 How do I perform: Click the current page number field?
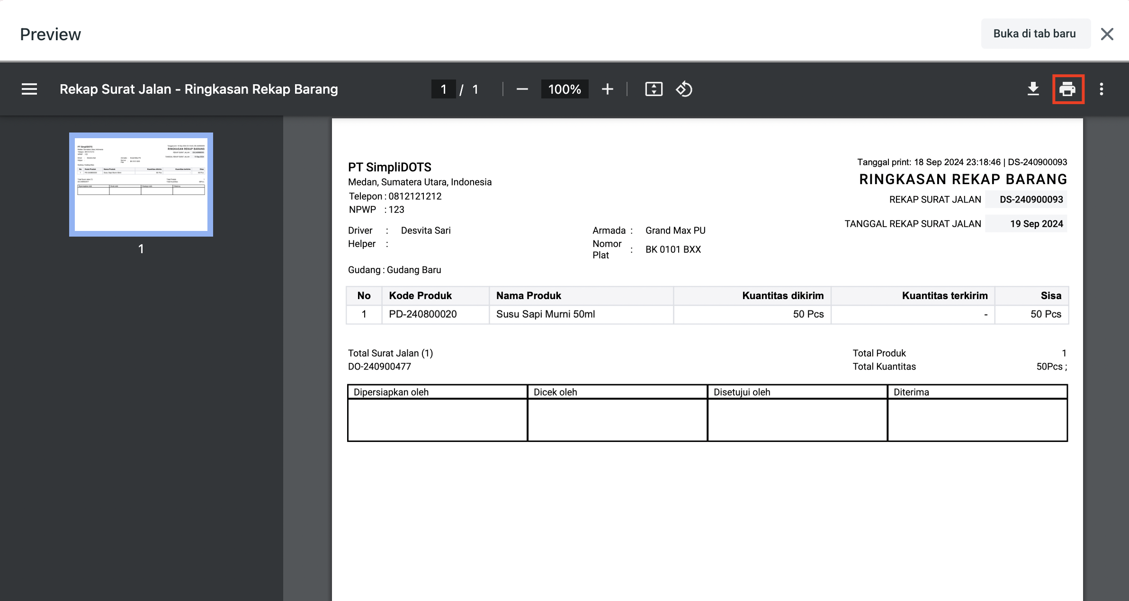click(443, 89)
